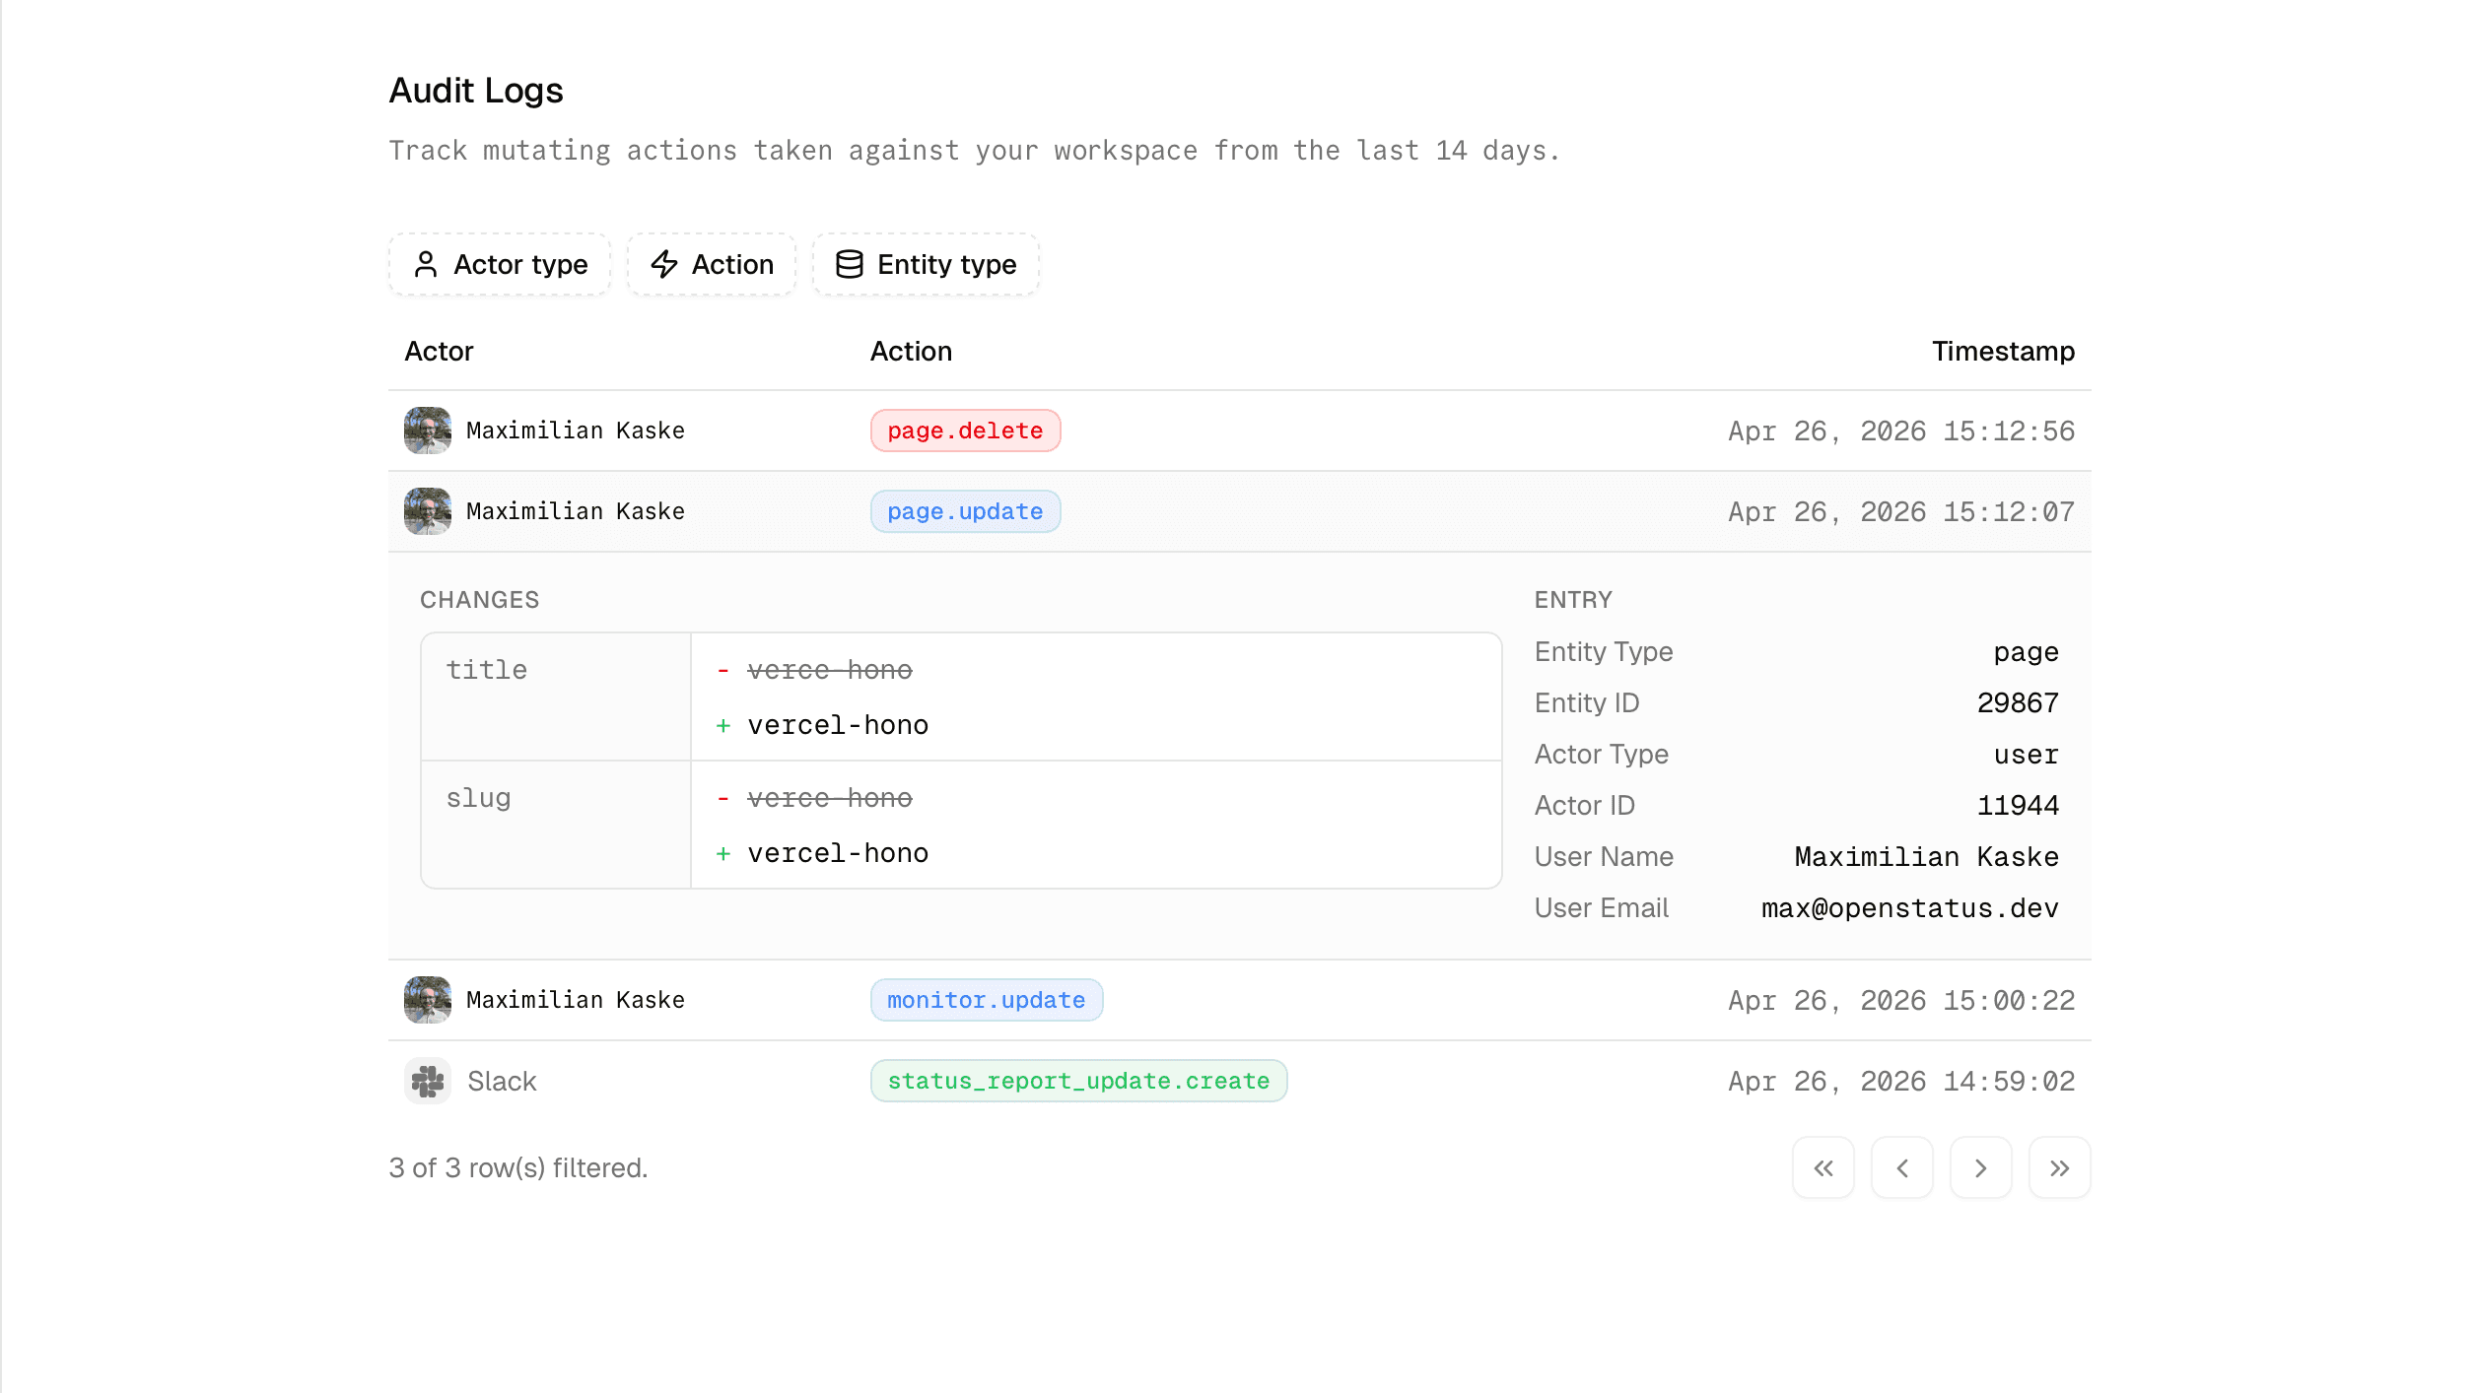The height and width of the screenshot is (1393, 2476).
Task: Click Maximilian Kaske's avatar on page.update row
Action: point(427,511)
